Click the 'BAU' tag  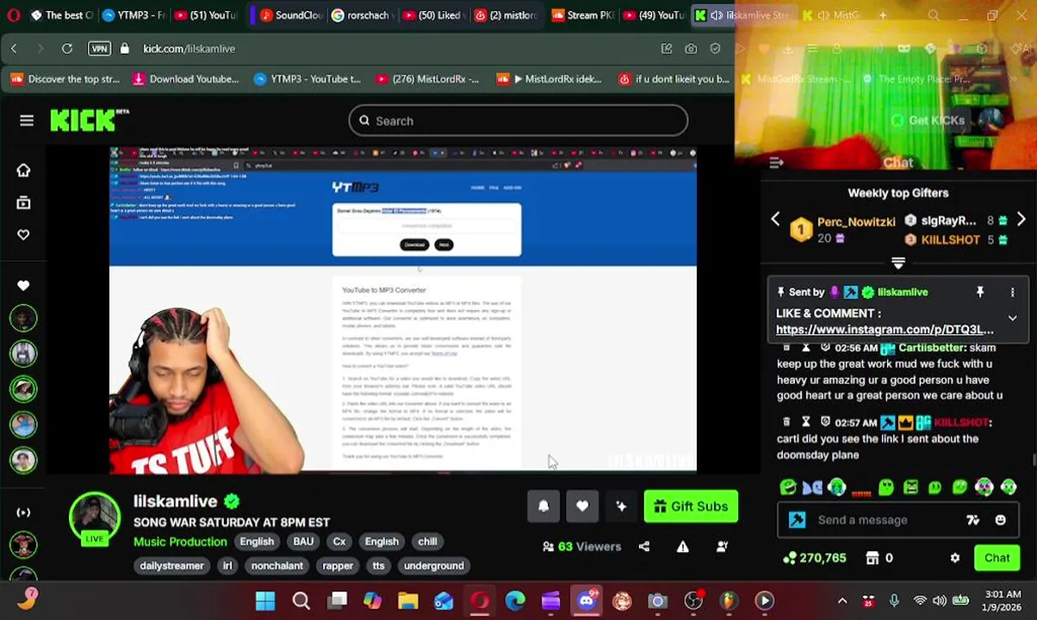[303, 542]
